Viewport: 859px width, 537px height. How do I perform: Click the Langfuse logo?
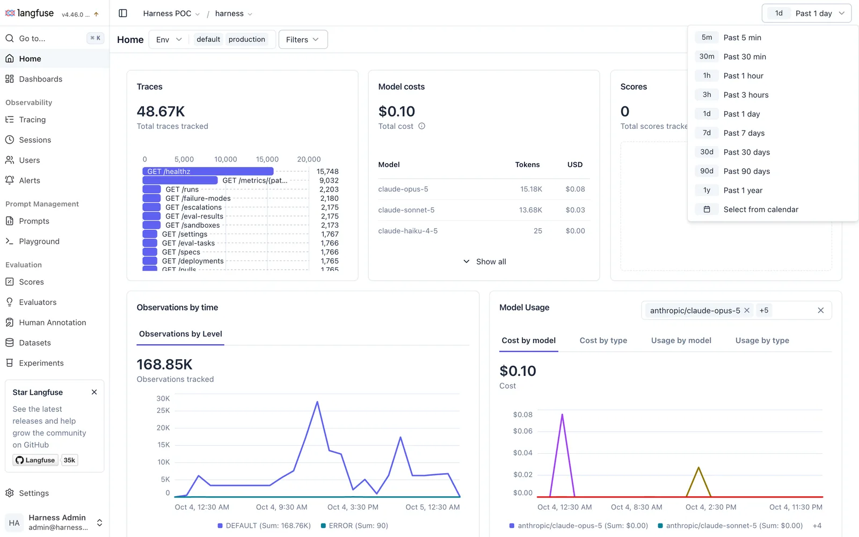coord(30,13)
